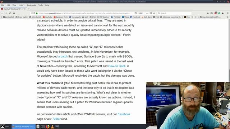
Task: Go to the home page
Action: click(x=14, y=13)
